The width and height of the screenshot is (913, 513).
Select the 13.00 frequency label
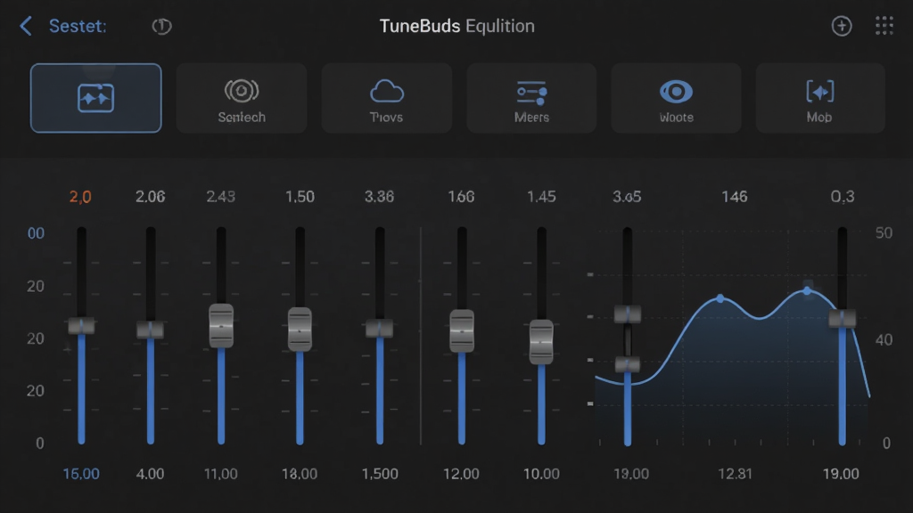(631, 474)
